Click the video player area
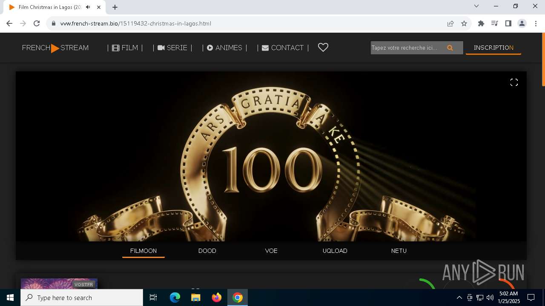 [x=271, y=156]
